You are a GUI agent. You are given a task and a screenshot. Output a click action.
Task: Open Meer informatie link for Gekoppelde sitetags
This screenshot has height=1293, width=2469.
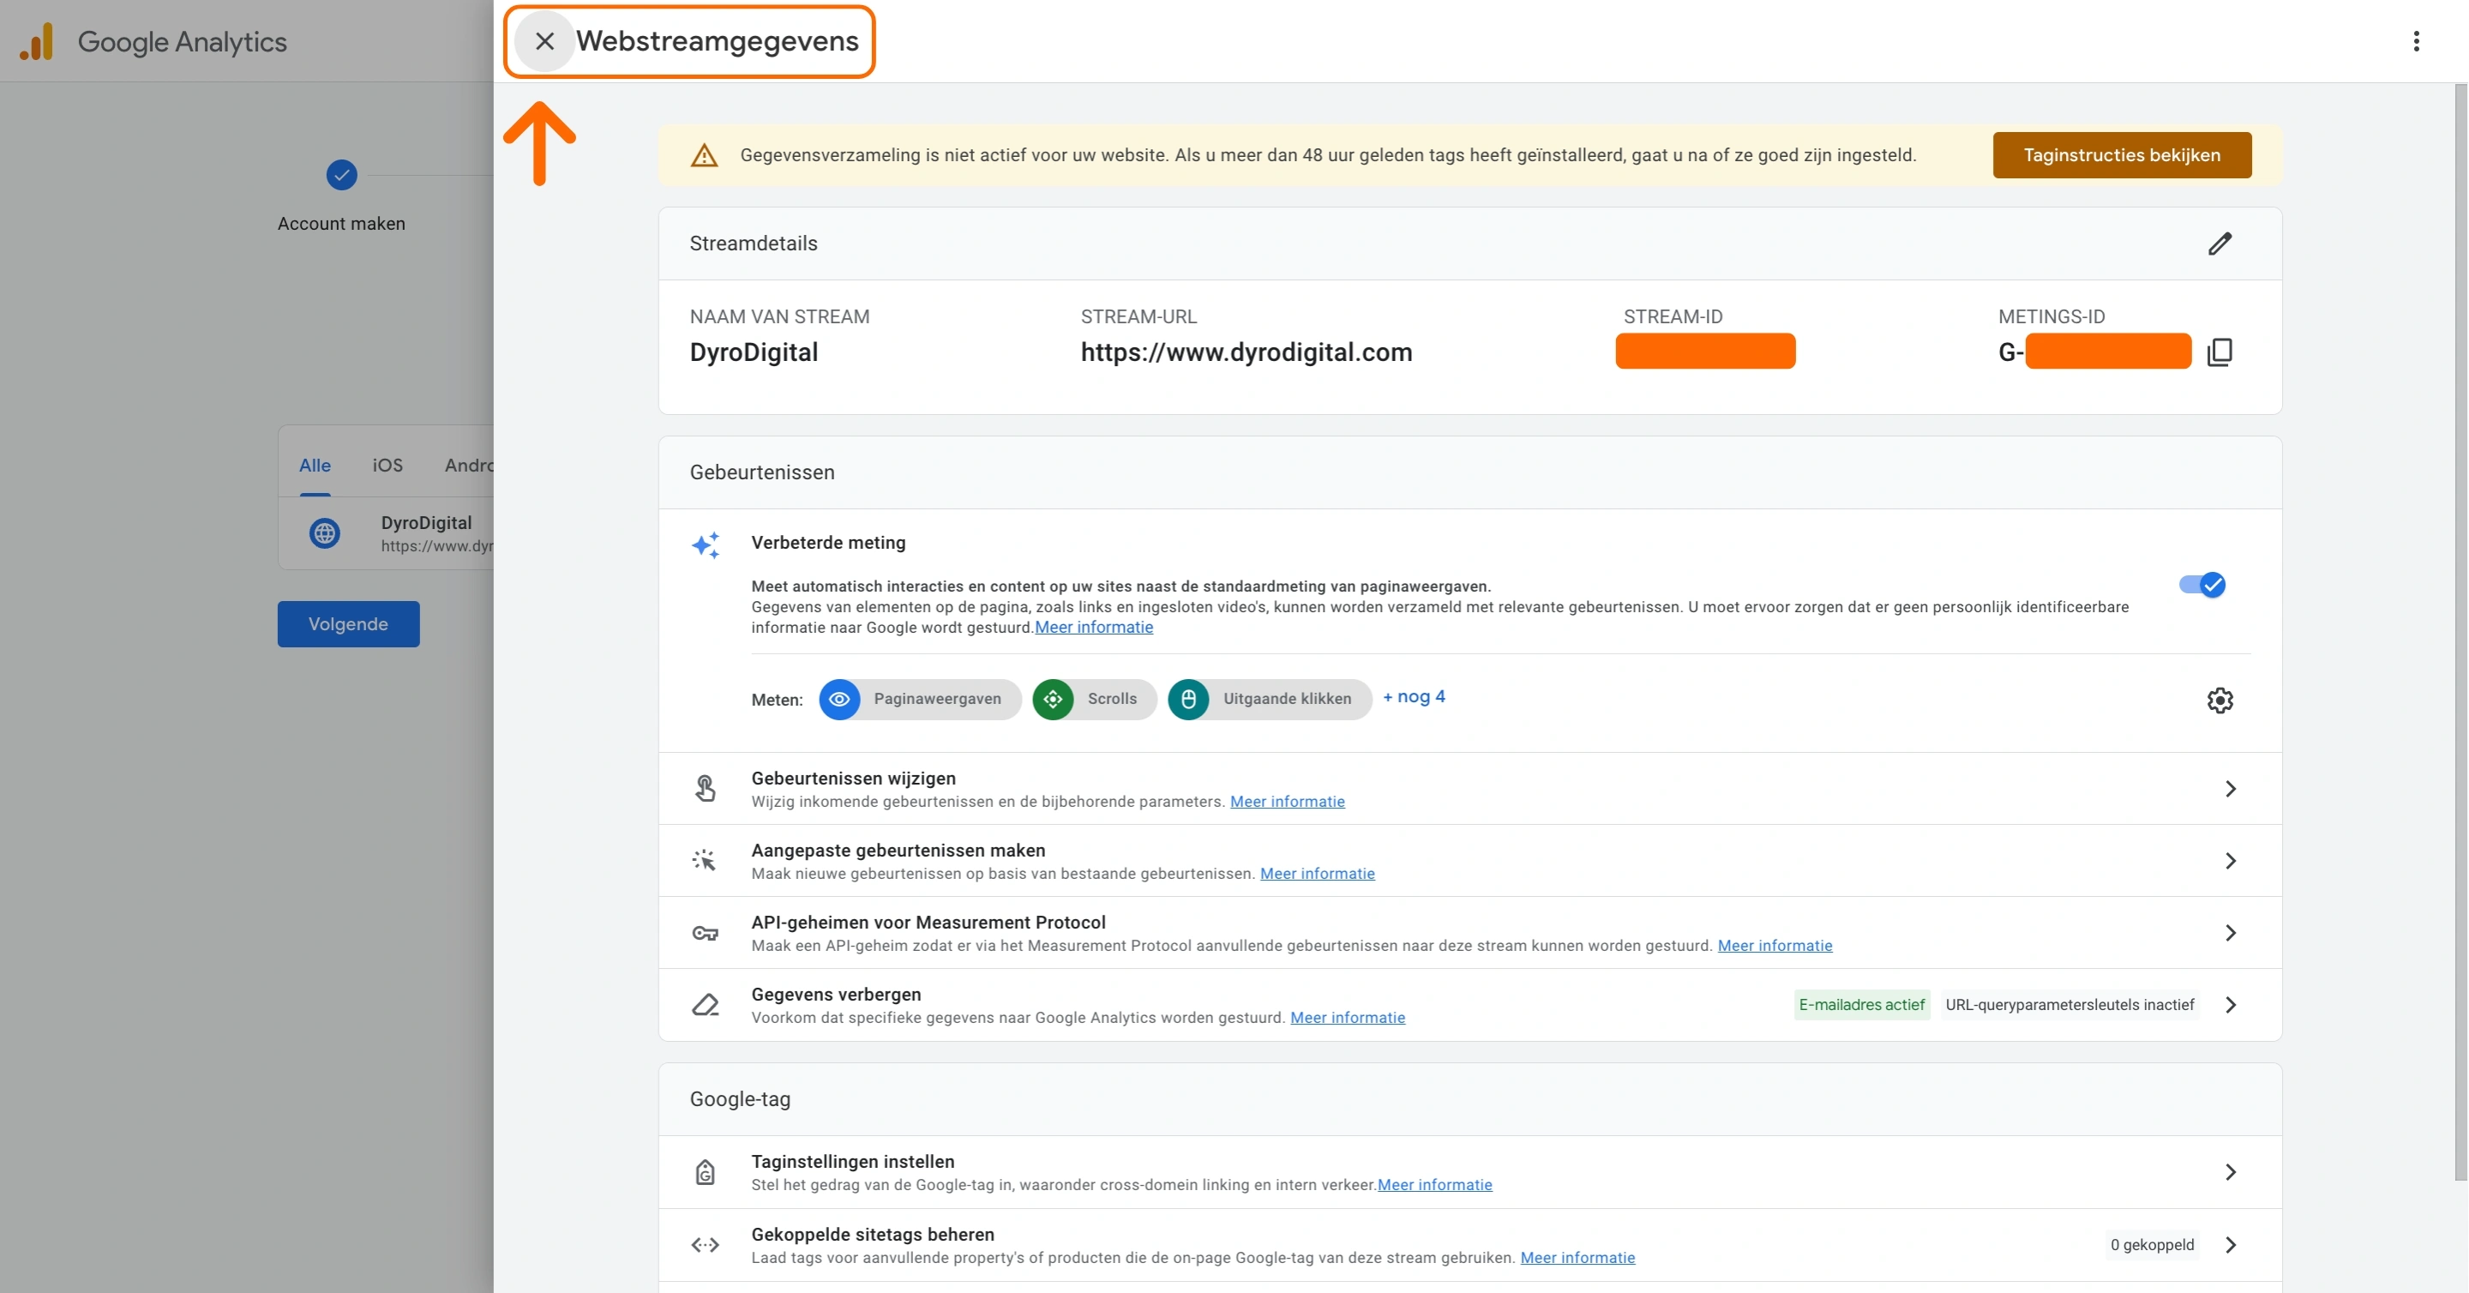point(1577,1258)
